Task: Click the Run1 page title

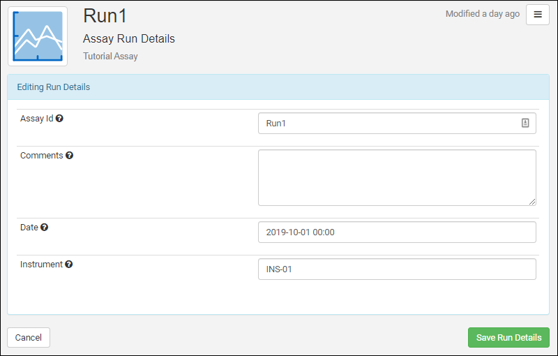Action: 105,16
